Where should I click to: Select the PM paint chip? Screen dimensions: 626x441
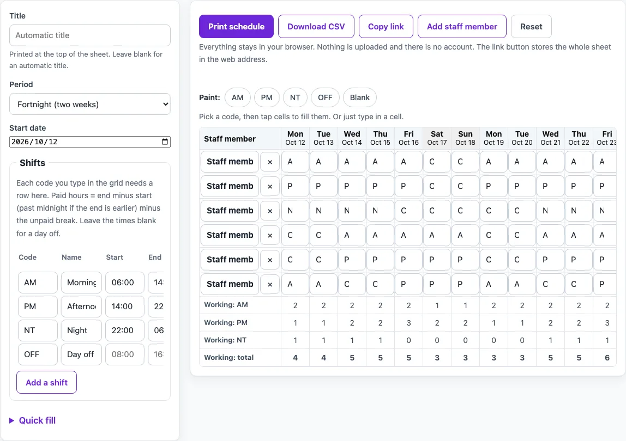tap(267, 97)
